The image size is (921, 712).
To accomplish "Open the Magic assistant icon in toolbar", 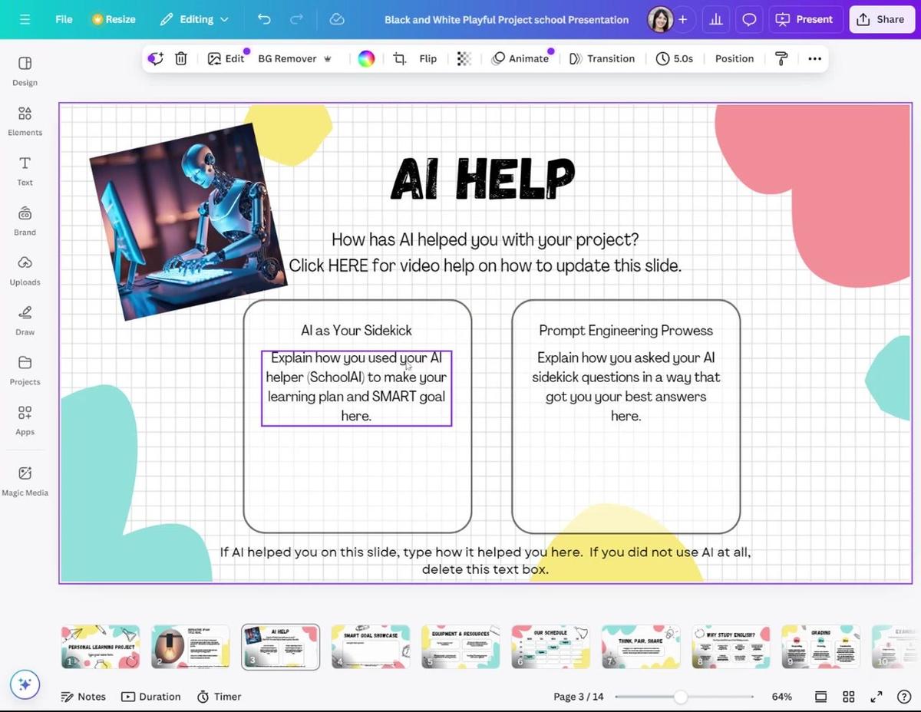I will coord(156,58).
